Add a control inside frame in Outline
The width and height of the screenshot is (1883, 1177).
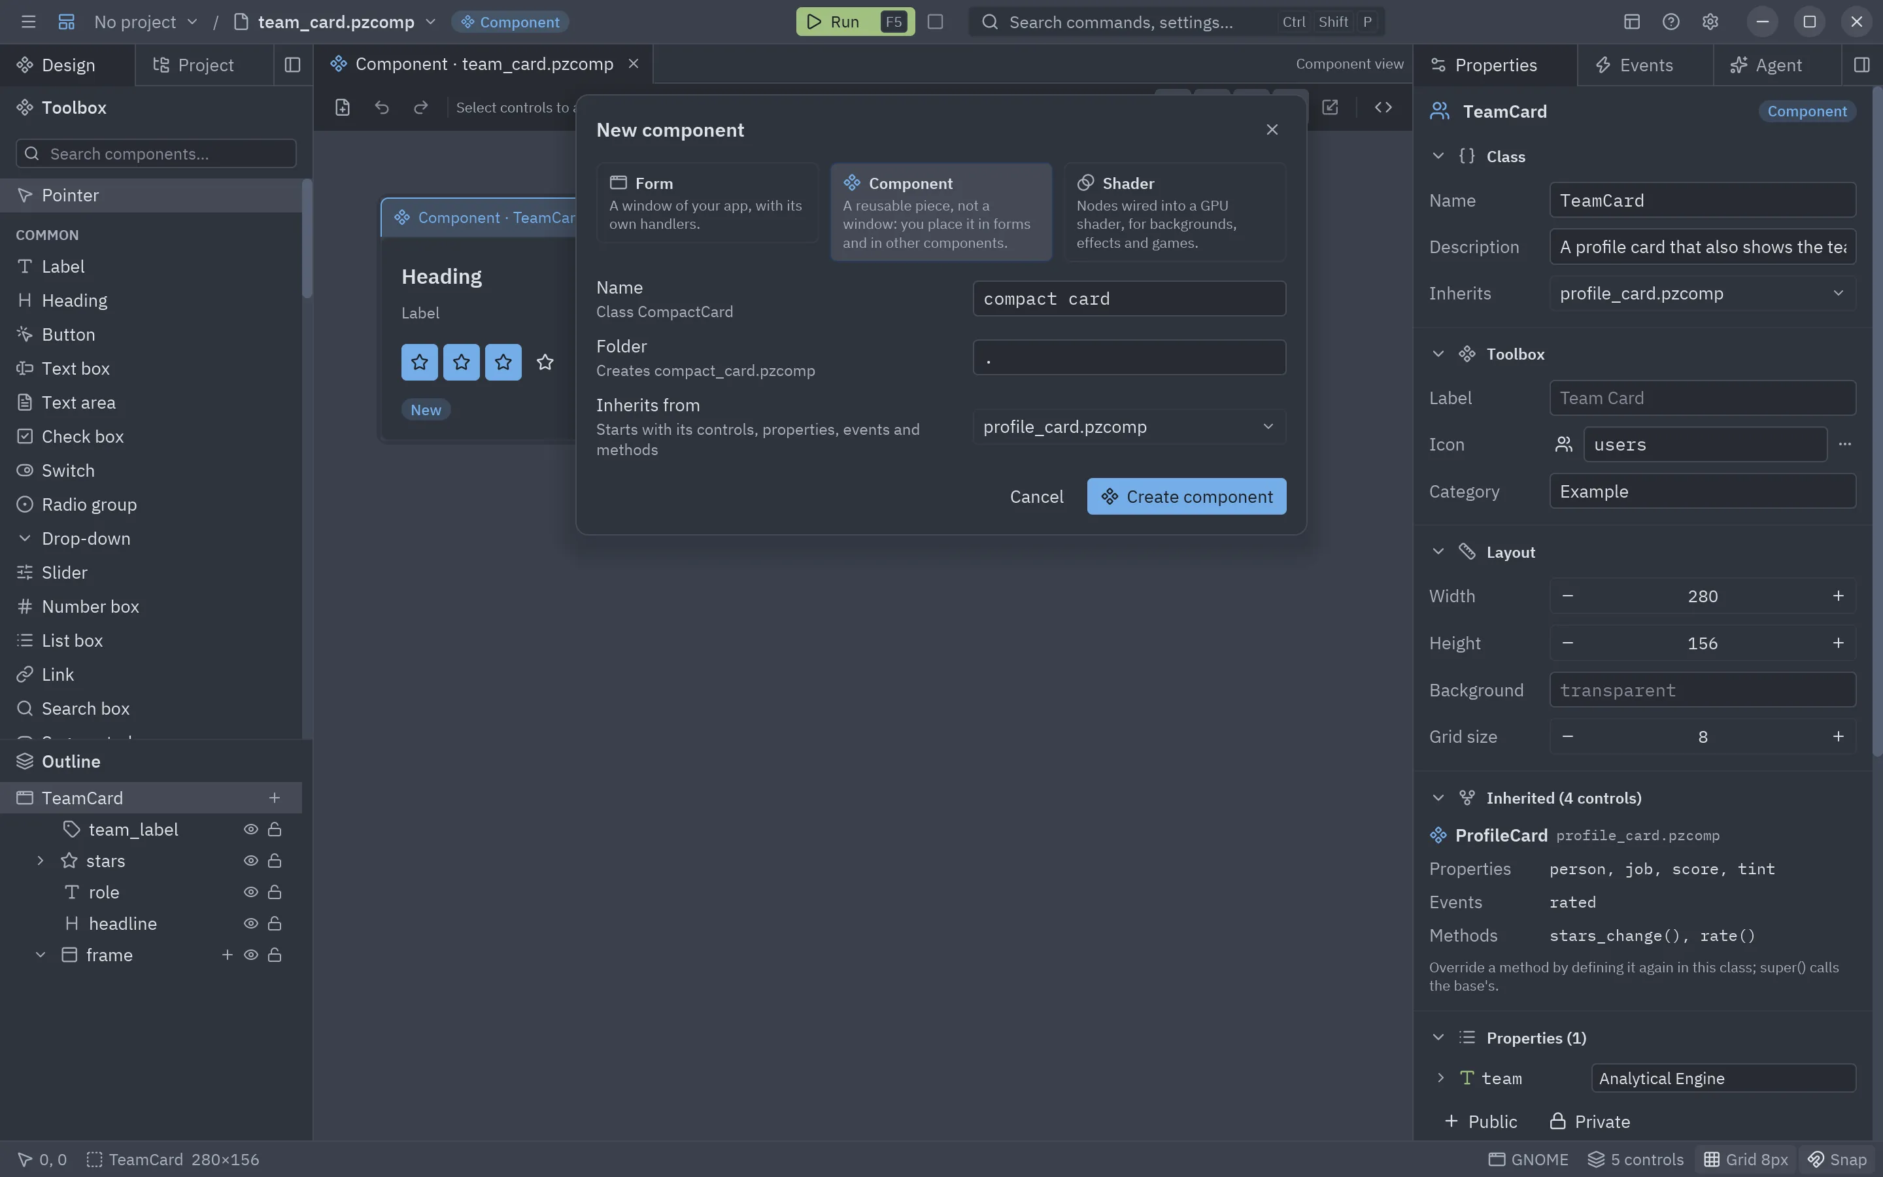coord(228,955)
